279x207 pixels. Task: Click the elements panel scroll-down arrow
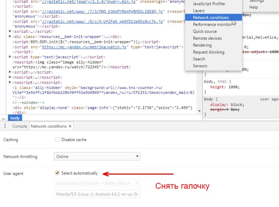[x=199, y=111]
